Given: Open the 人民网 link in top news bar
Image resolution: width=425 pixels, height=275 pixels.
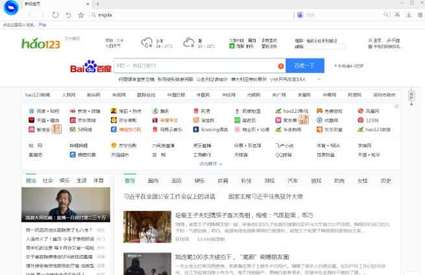Looking at the screenshot, I should [69, 95].
